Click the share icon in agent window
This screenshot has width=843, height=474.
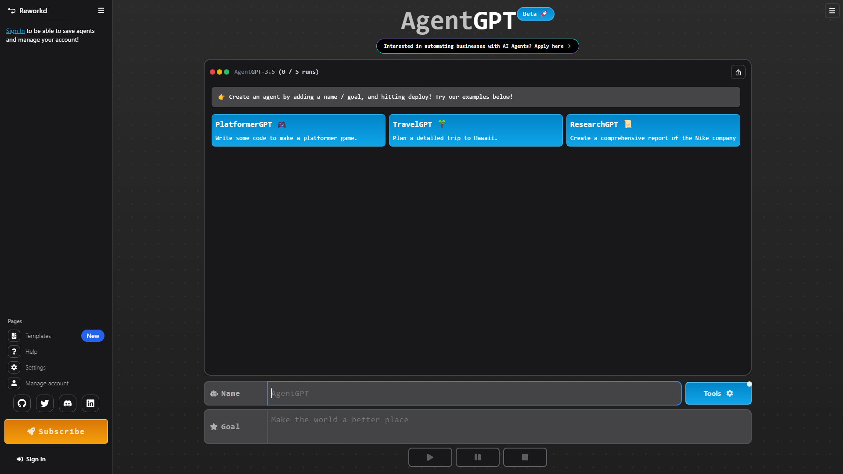coord(738,72)
